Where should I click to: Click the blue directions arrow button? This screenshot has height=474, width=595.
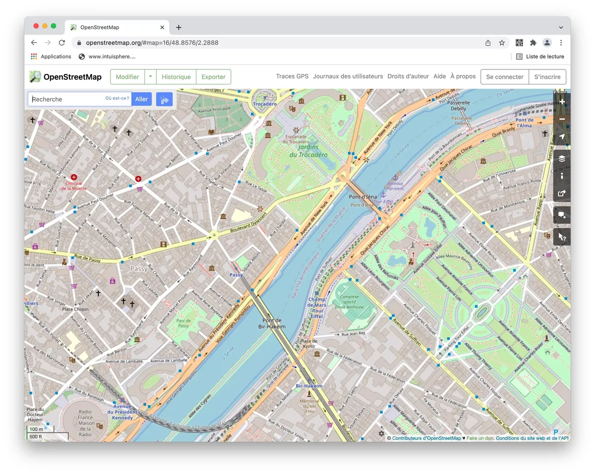164,99
